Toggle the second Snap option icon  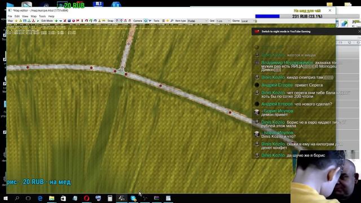121,21
